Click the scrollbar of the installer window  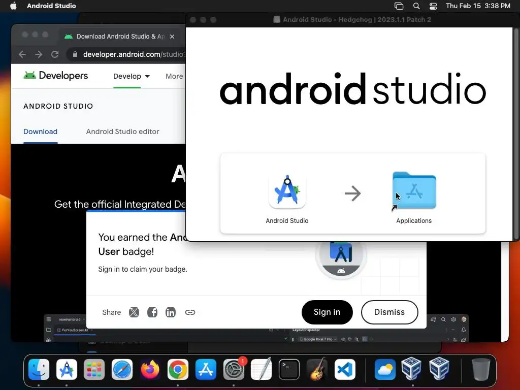516,134
